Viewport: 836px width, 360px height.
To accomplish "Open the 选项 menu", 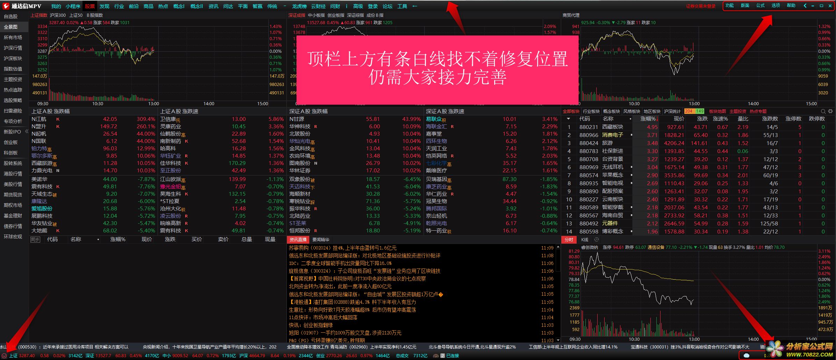I will tap(776, 6).
